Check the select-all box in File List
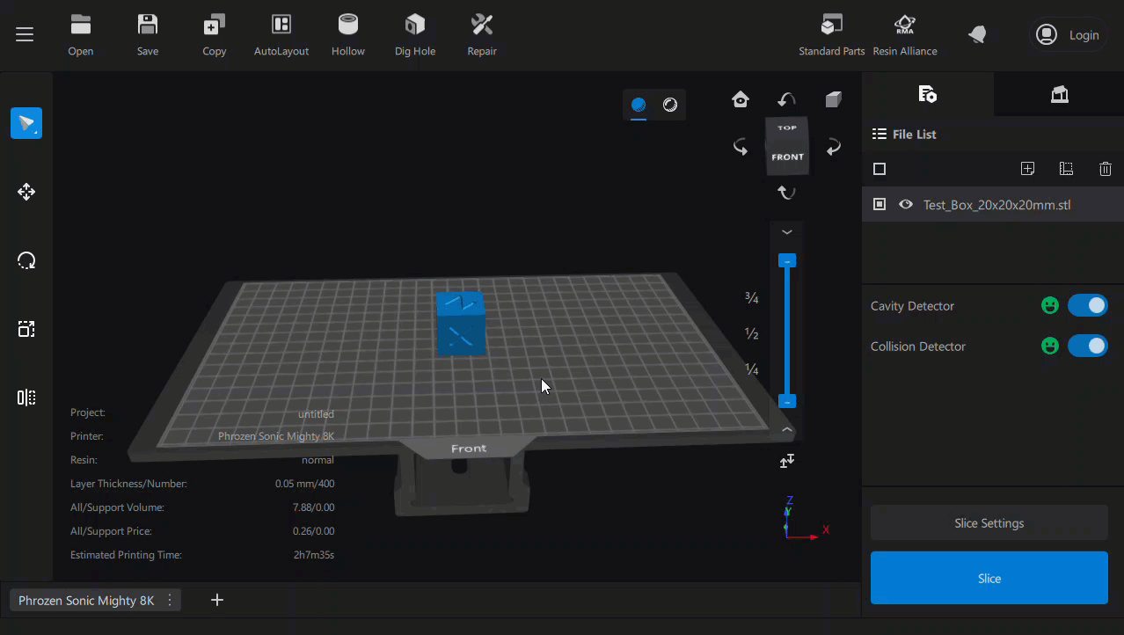 tap(879, 169)
